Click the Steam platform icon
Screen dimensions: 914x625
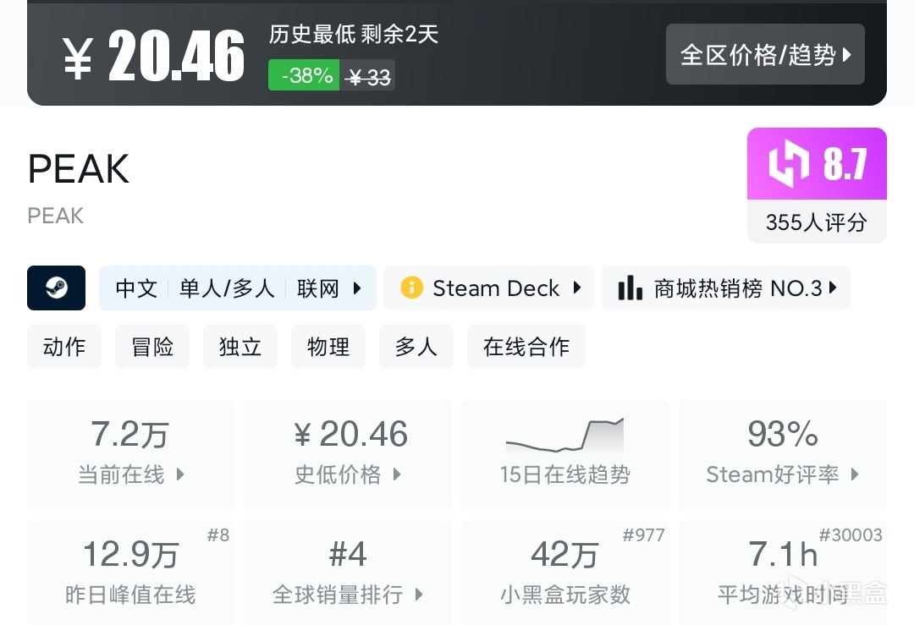(56, 288)
